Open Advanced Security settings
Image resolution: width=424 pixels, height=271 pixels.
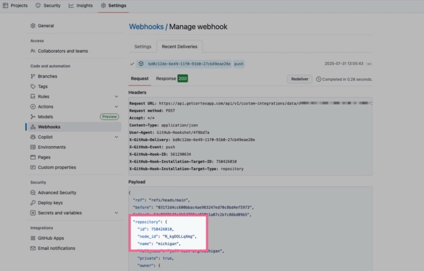57,193
